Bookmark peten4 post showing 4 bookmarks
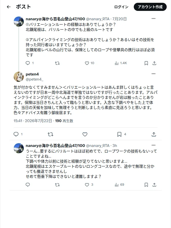Image resolution: width=171 pixels, height=228 pixels. click(x=119, y=134)
